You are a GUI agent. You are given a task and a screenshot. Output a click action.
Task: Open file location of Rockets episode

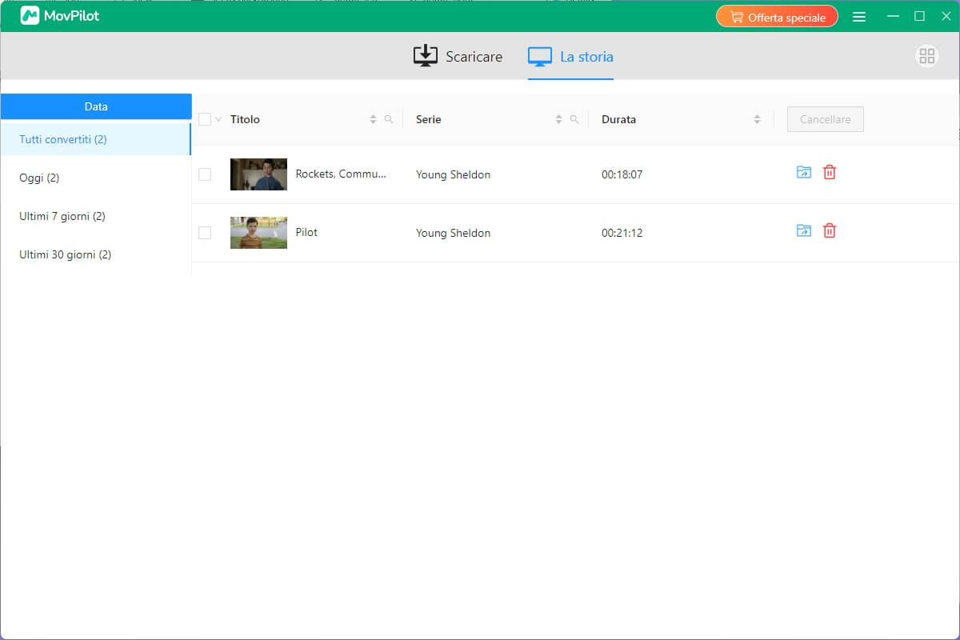tap(803, 172)
